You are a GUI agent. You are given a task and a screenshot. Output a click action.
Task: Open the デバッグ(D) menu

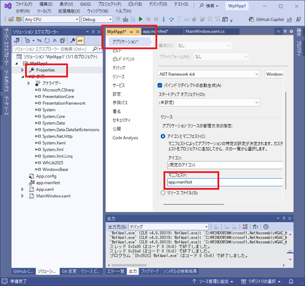click(158, 4)
